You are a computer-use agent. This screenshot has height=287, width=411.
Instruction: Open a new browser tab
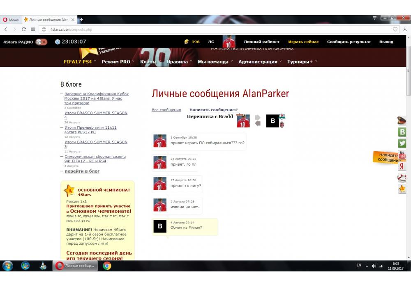81,20
